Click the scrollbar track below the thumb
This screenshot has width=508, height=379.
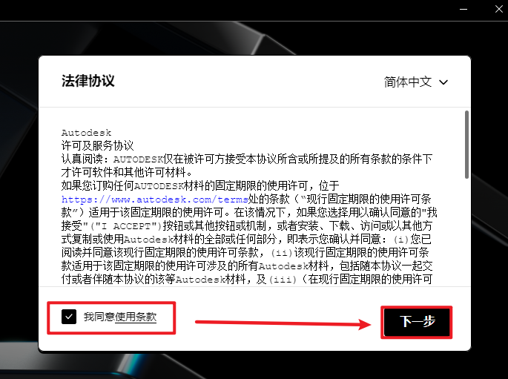pos(466,237)
